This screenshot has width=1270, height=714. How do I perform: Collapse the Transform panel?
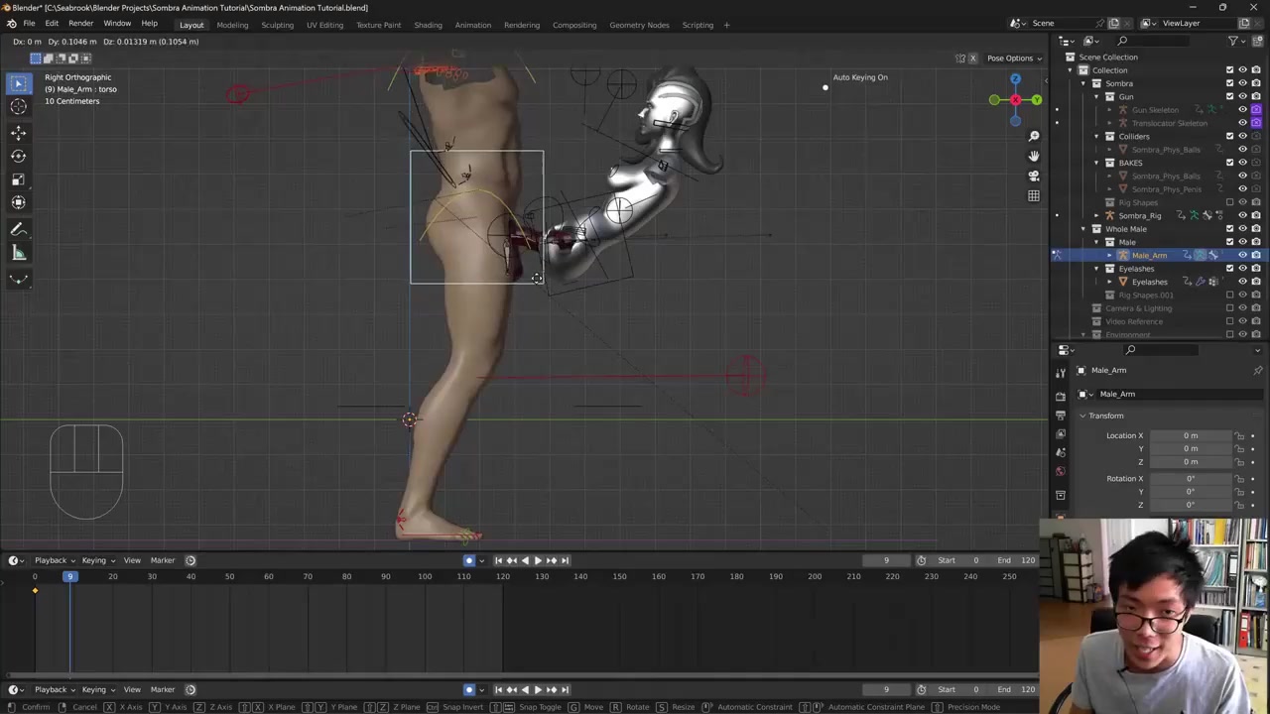click(1083, 416)
